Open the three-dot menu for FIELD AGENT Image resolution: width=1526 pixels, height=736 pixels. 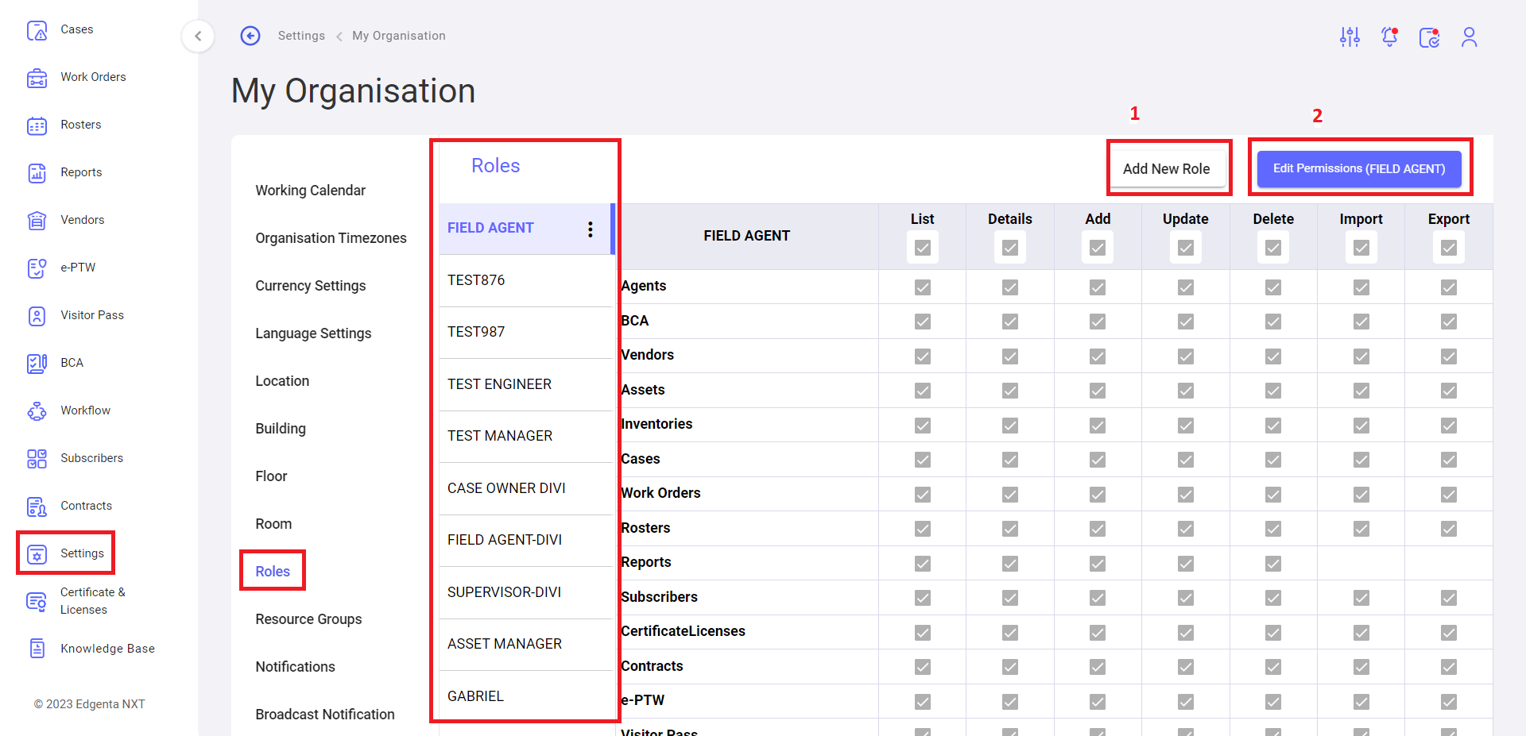click(590, 229)
